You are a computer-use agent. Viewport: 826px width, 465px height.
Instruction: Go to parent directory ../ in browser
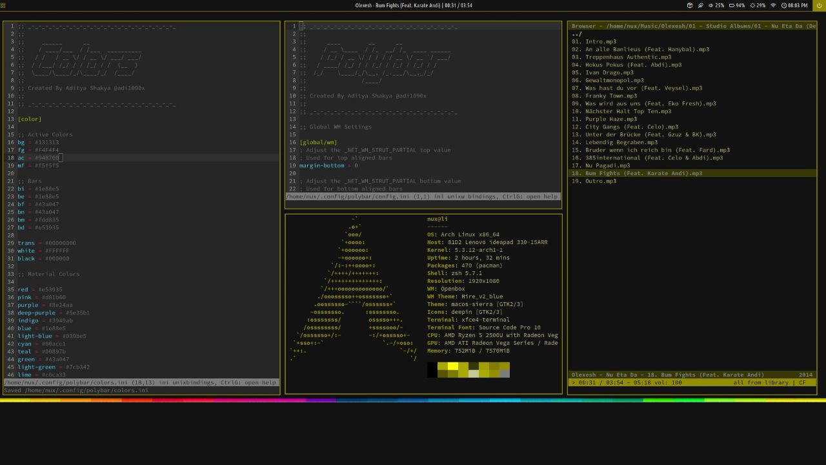pos(576,34)
